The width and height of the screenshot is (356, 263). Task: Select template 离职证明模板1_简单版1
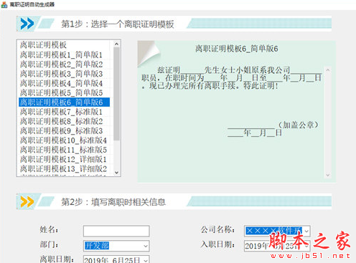tap(64, 54)
